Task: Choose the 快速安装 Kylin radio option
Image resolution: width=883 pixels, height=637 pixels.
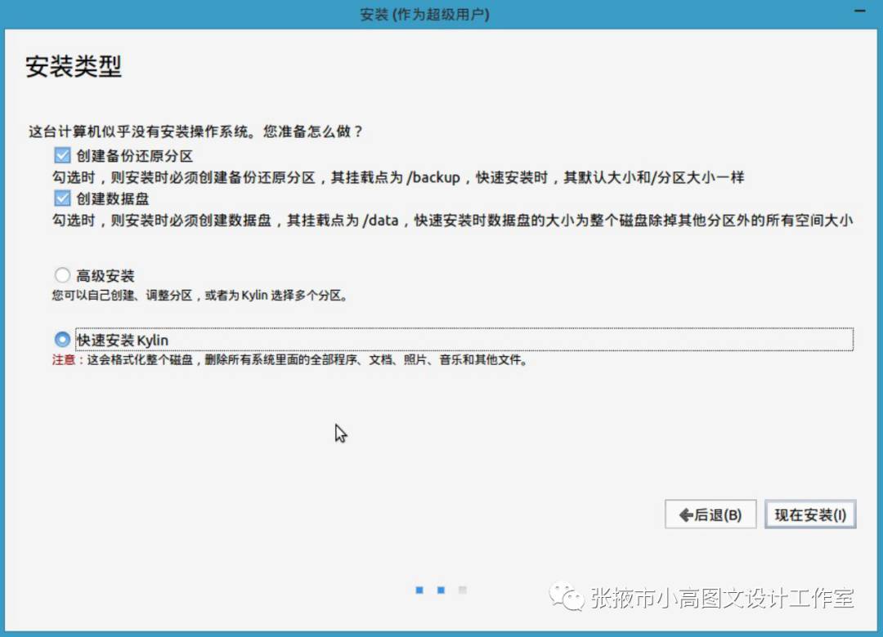Action: (x=62, y=339)
